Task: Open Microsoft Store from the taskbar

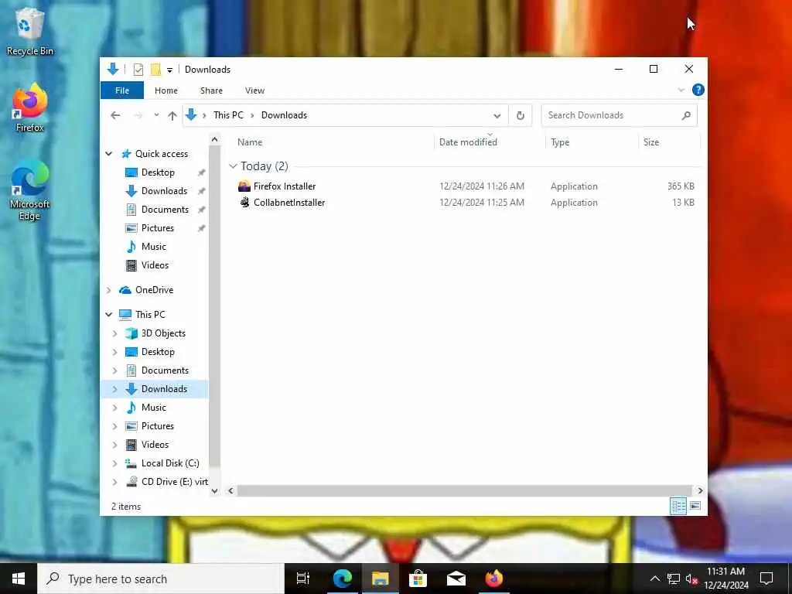Action: pos(418,579)
